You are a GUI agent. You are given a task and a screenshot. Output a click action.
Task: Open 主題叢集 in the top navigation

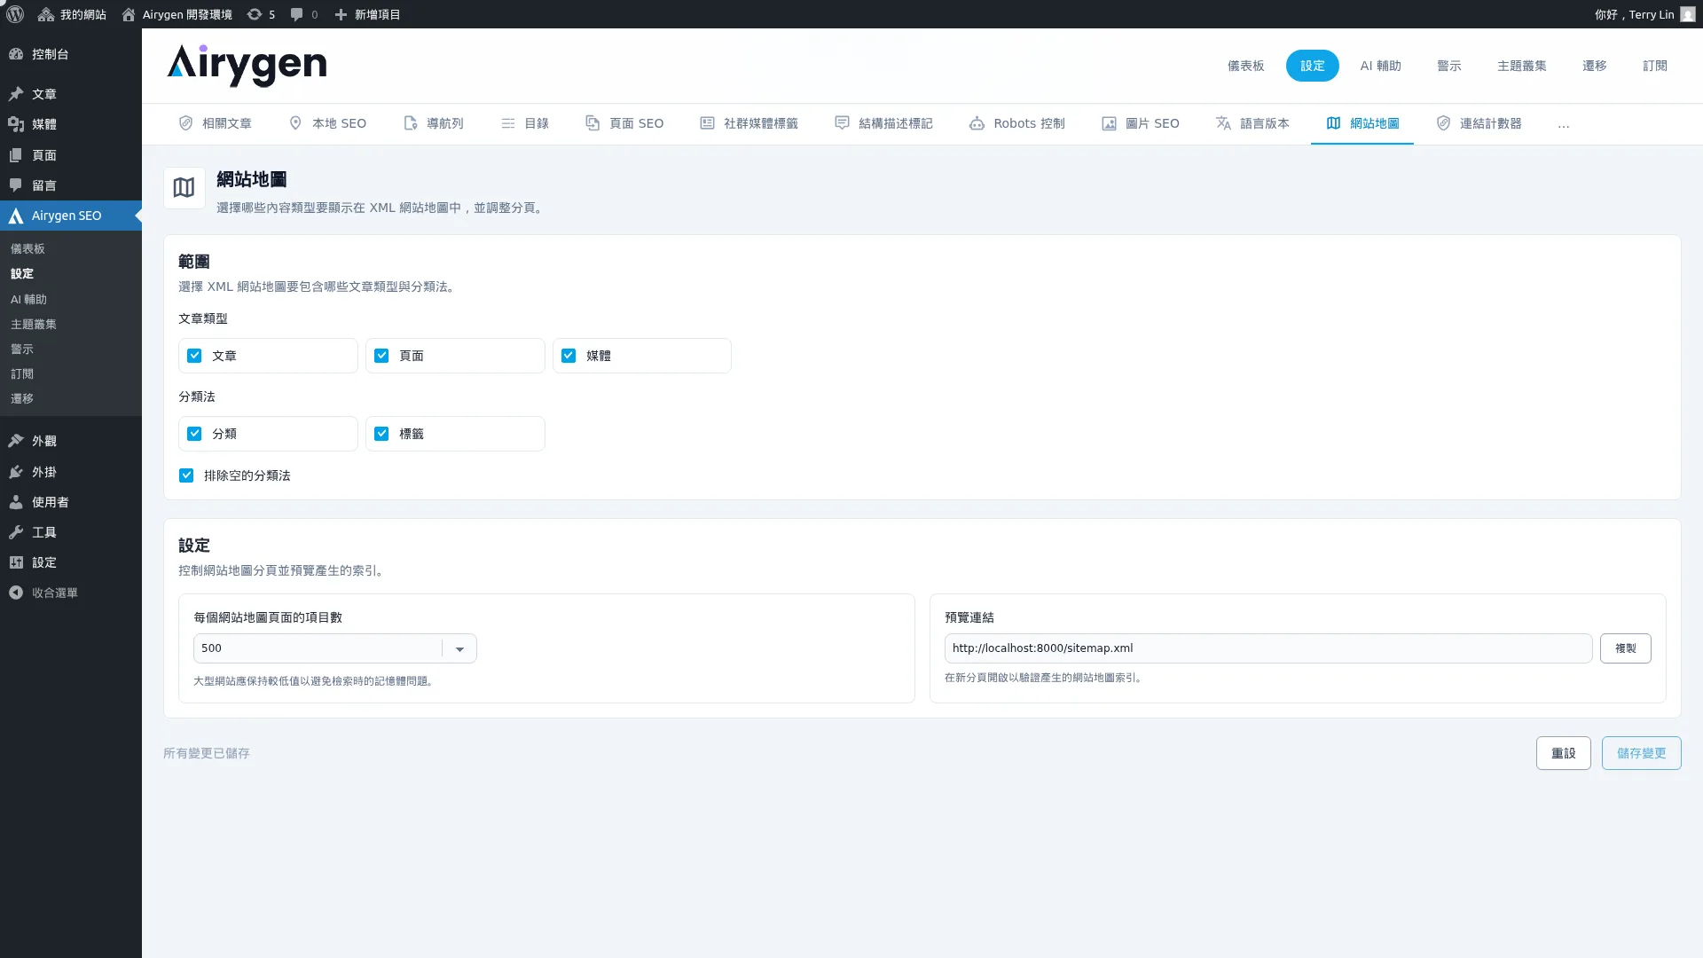[x=1522, y=66]
